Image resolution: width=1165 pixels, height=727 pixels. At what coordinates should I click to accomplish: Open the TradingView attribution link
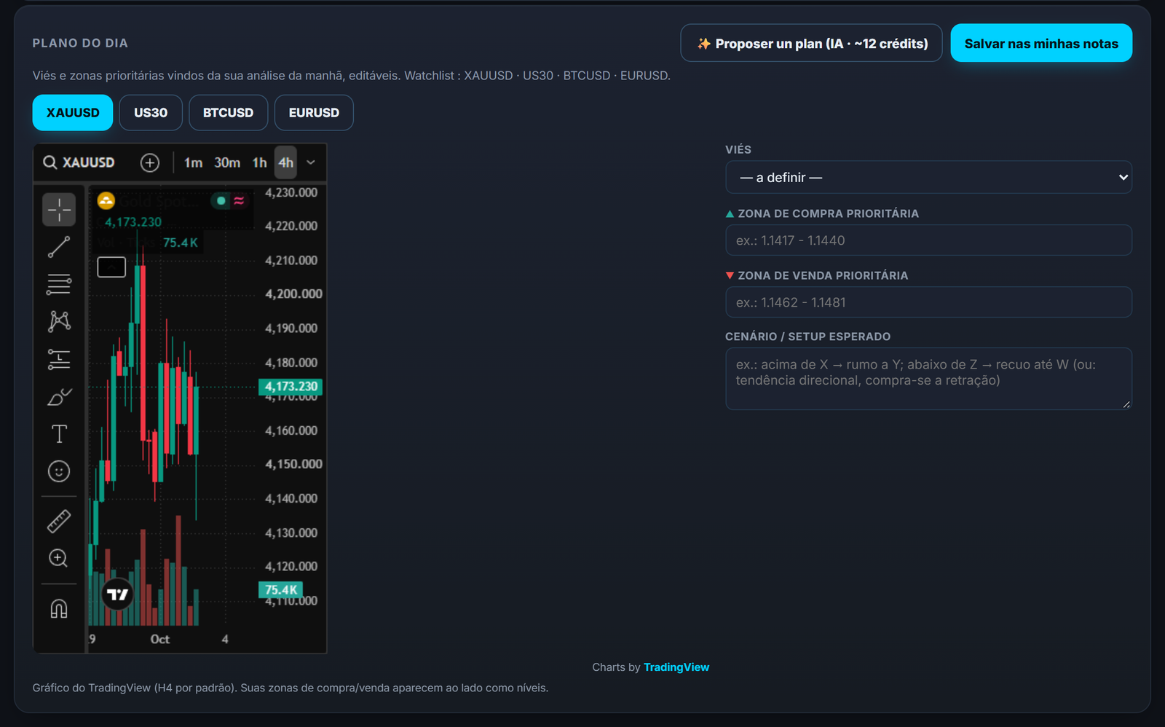[x=676, y=667]
